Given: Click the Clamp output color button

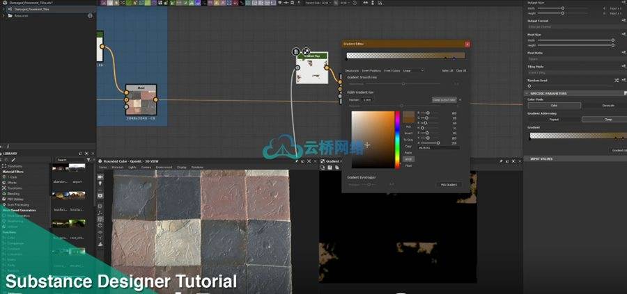Looking at the screenshot, I should tap(444, 99).
